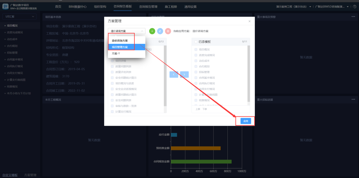
Task: Select 动态成本 in the left sidebar
Action: 20,39
